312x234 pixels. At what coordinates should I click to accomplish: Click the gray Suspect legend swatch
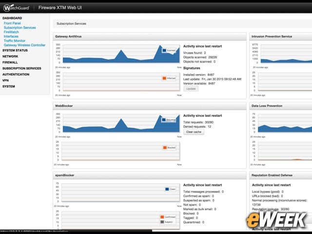point(162,222)
